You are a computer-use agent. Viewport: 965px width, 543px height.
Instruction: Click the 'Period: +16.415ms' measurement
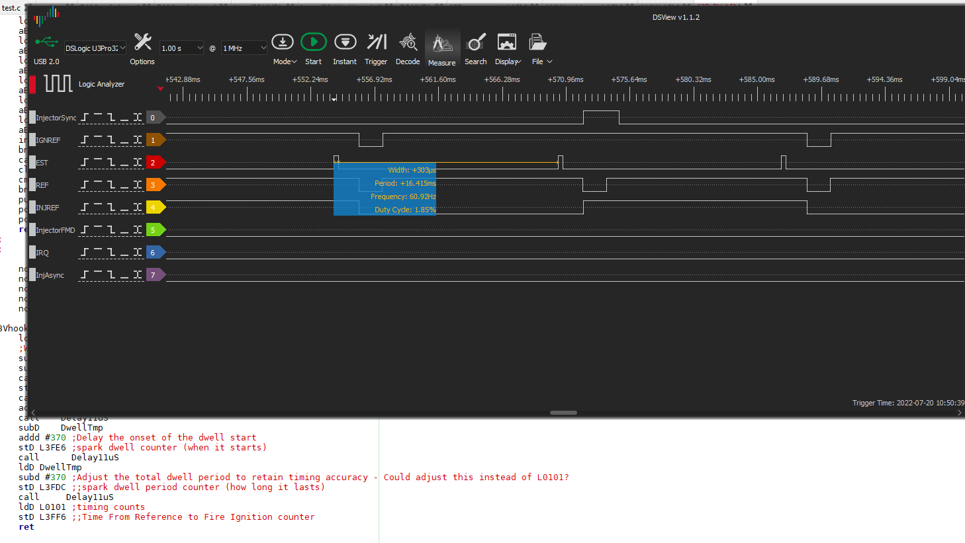point(405,183)
